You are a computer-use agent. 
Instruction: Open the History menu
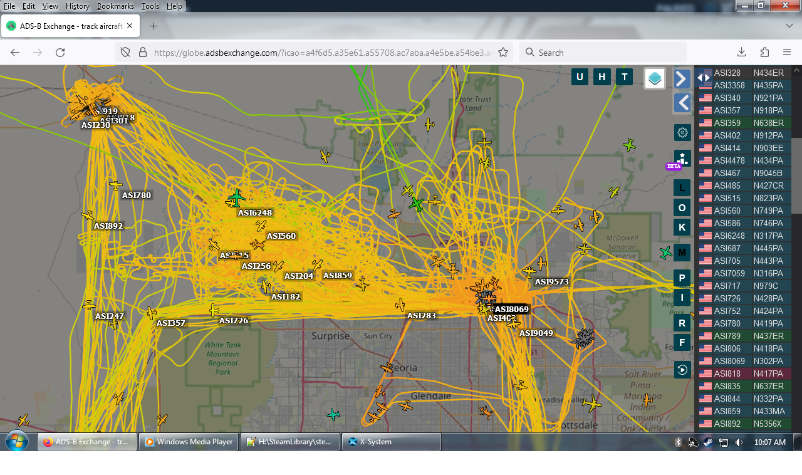pos(78,6)
